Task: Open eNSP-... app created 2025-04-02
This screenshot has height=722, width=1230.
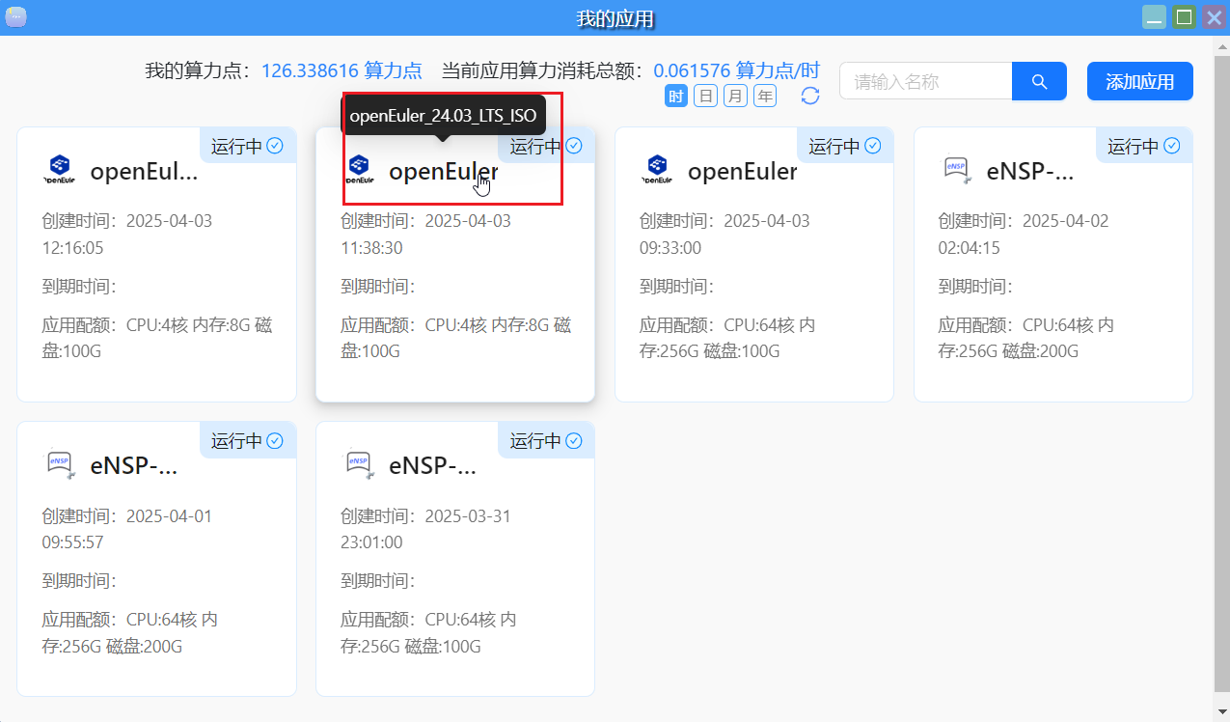Action: (x=1030, y=172)
